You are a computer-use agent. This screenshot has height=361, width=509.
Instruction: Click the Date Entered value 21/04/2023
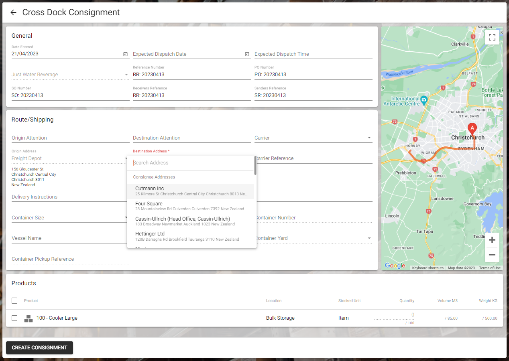click(x=25, y=54)
